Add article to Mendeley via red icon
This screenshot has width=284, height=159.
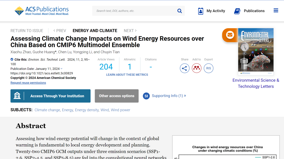point(196,68)
